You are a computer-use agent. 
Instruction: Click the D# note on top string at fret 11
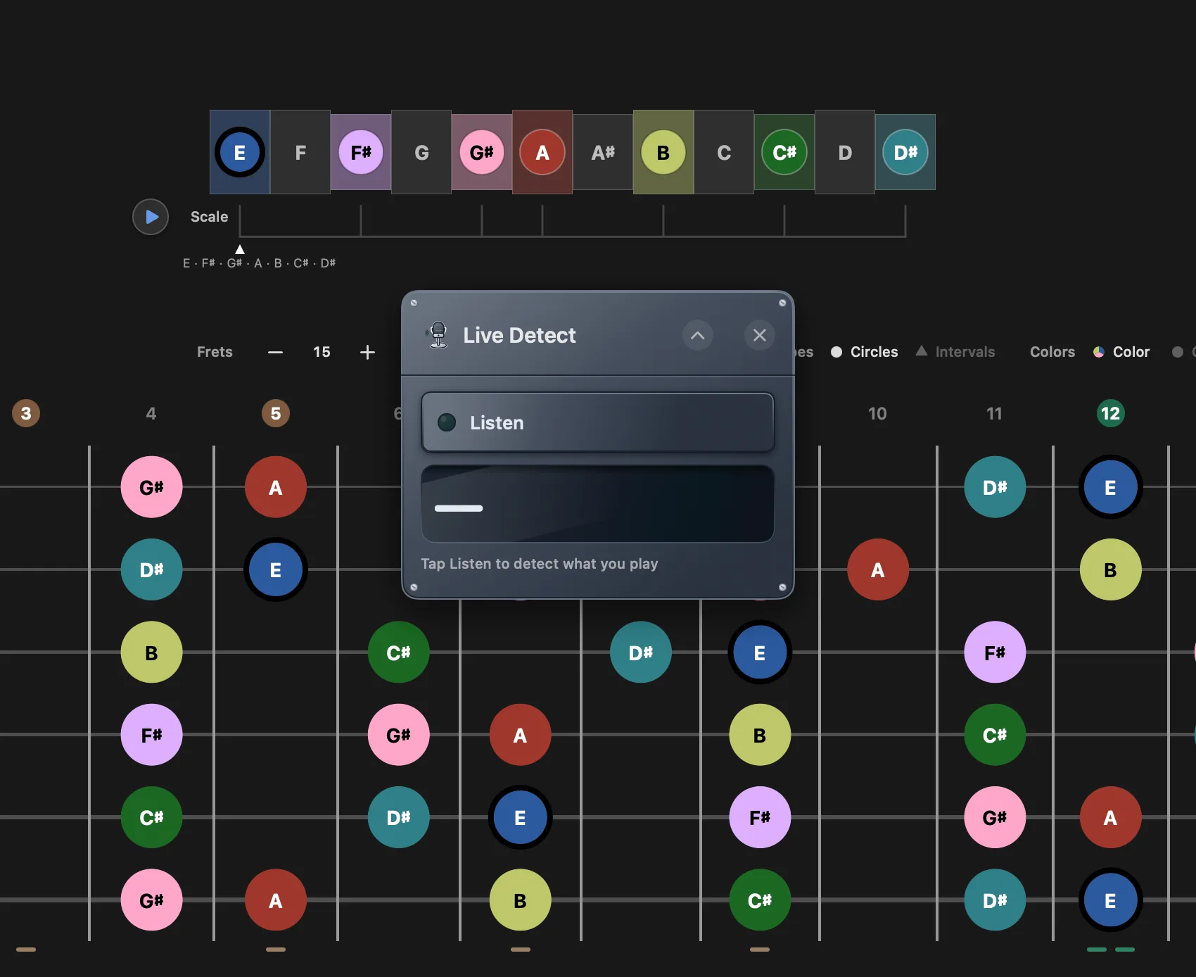click(x=995, y=487)
